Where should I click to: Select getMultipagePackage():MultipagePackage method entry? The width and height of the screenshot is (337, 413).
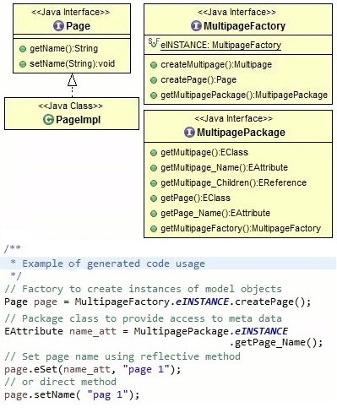244,95
